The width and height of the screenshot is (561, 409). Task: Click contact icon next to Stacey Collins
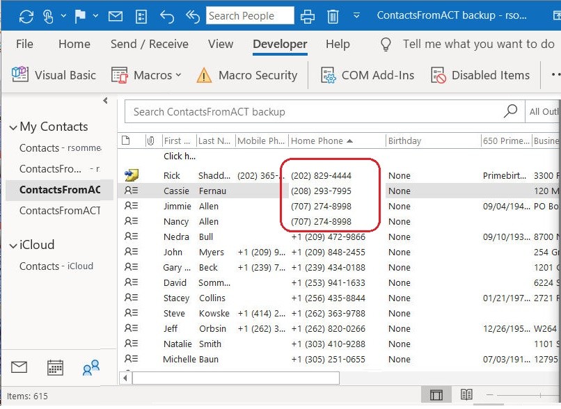131,298
